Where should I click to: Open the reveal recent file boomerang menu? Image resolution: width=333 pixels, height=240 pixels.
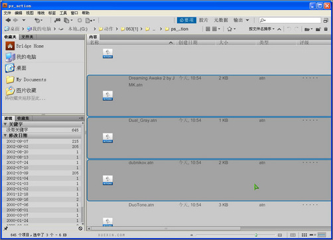pos(38,21)
